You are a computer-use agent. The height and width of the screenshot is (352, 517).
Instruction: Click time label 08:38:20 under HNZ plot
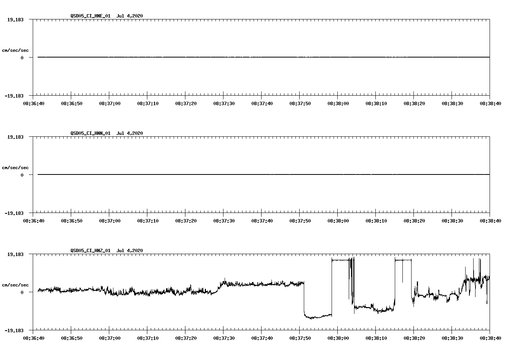[414, 338]
